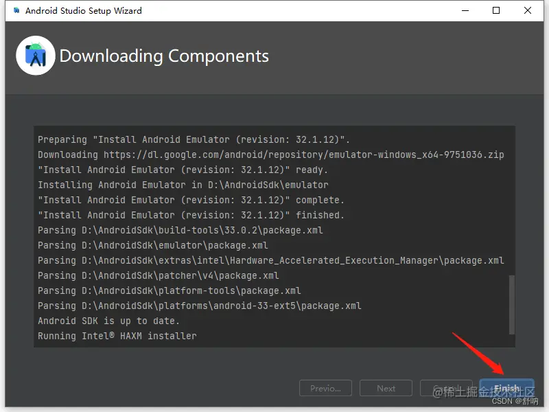Image resolution: width=549 pixels, height=412 pixels.
Task: Click the Hardware_Accelerated_Execution_Manager package line
Action: pyautogui.click(x=270, y=260)
